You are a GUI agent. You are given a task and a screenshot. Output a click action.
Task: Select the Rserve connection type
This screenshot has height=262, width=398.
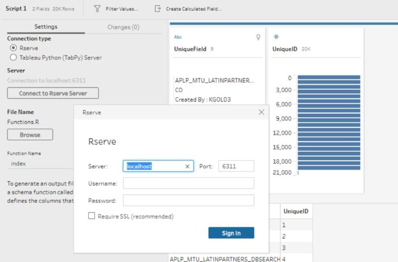[14, 48]
